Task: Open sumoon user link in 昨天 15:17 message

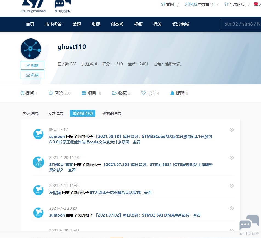Action: (57, 137)
